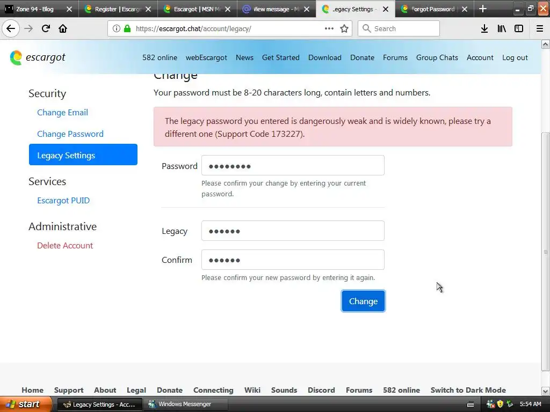Switch to the Register | Escargot tab
Image resolution: width=550 pixels, height=412 pixels.
[x=118, y=9]
